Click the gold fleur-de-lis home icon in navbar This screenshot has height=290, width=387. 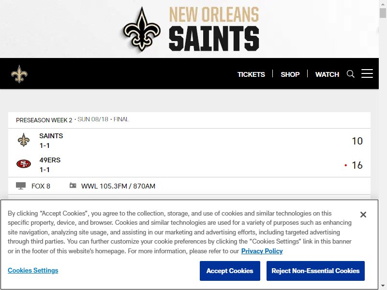(19, 74)
